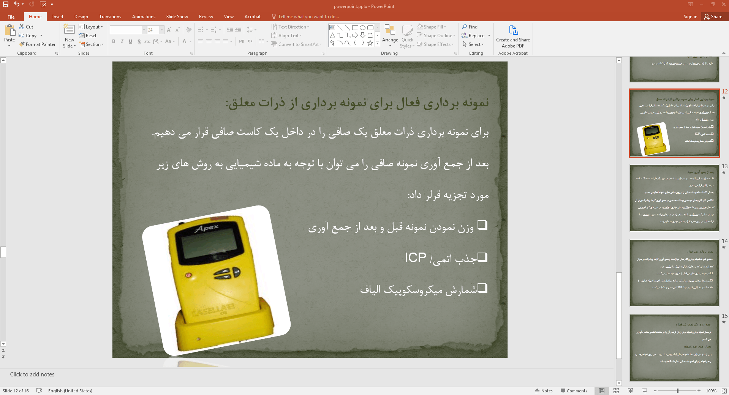Open the File menu

tap(11, 17)
